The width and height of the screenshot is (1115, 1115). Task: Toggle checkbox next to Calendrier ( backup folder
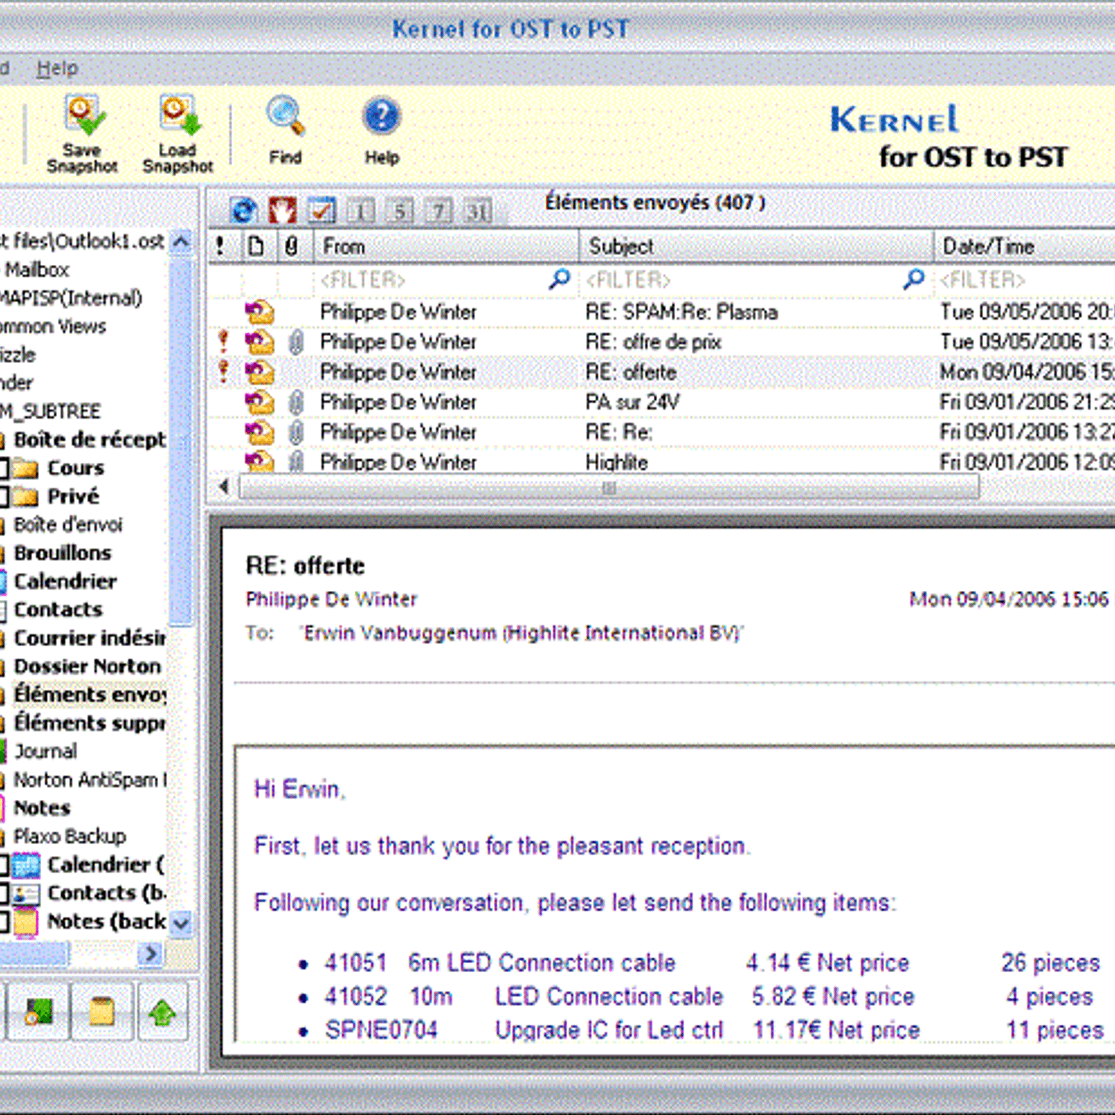pos(3,865)
